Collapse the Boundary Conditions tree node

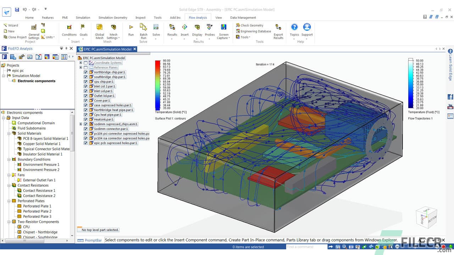coord(9,159)
